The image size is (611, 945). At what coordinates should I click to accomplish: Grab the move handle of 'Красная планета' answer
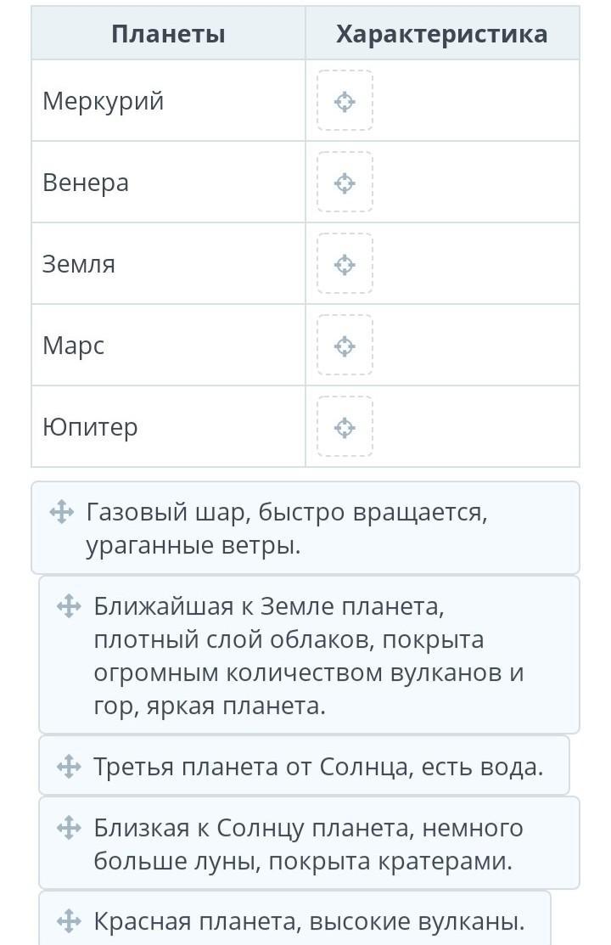[69, 921]
